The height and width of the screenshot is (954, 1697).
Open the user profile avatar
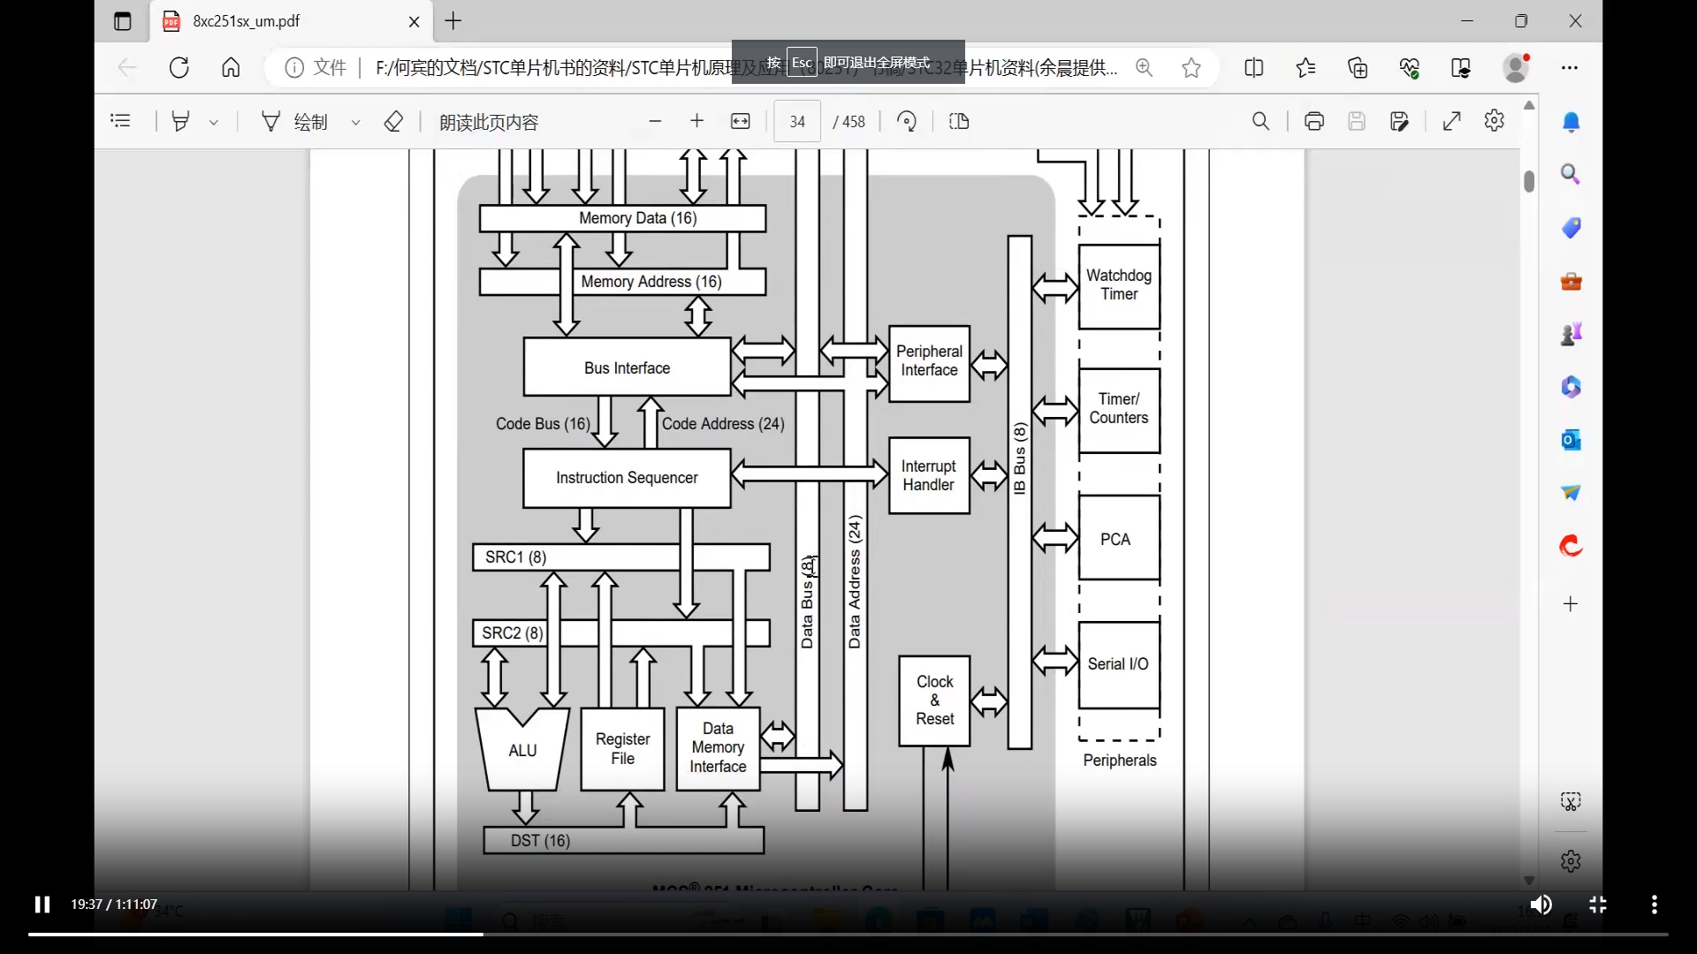pyautogui.click(x=1517, y=68)
